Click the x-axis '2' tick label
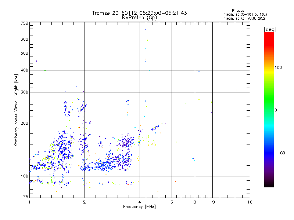Image resolution: width=294 pixels, height=220 pixels. pos(85,202)
